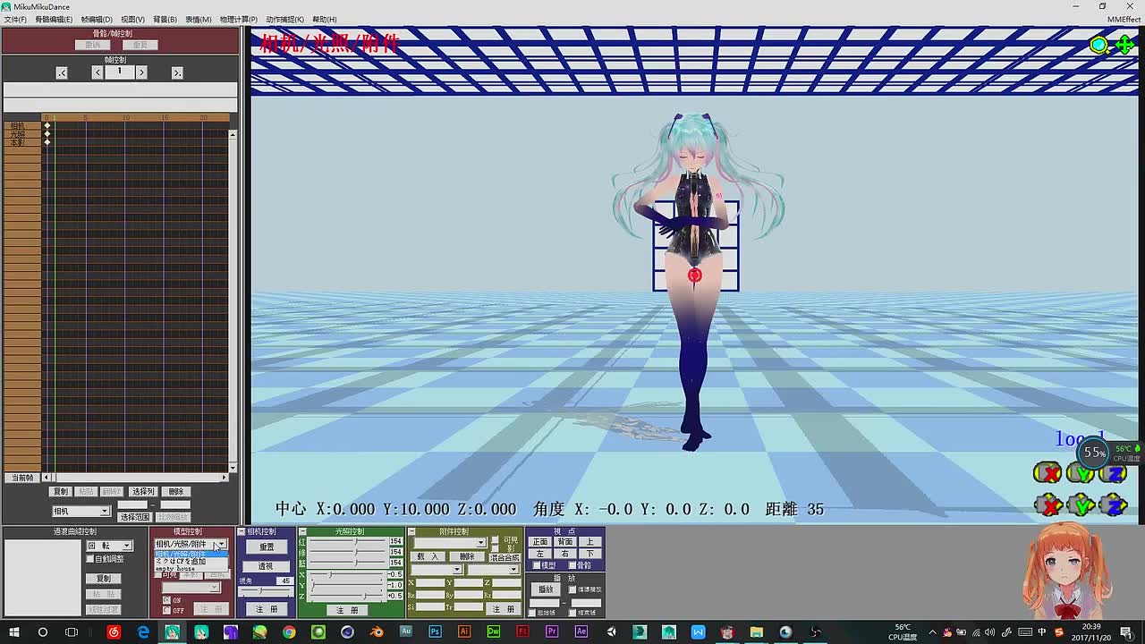
Task: Jump to first keyframe with '.<' button
Action: (62, 72)
